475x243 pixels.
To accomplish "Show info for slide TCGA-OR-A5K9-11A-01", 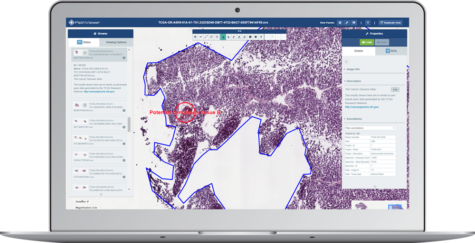I will [x=124, y=111].
